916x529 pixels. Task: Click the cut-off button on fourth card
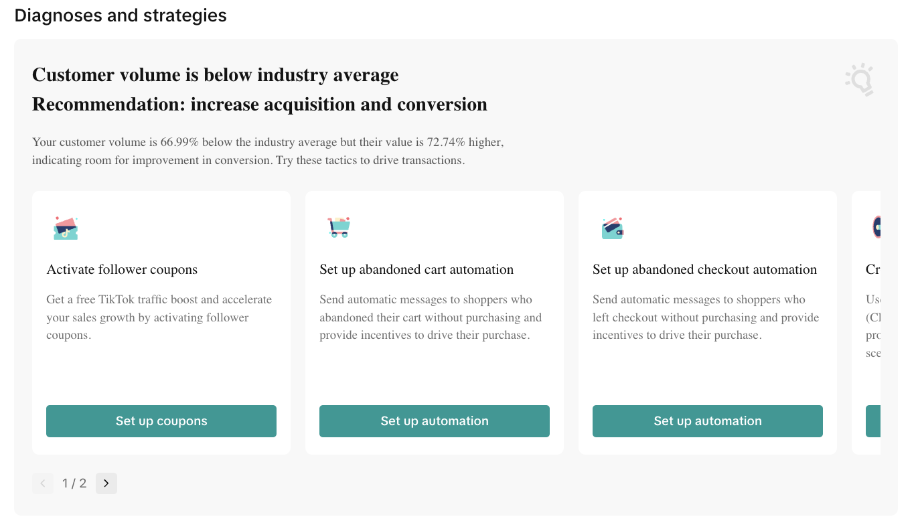(x=872, y=421)
